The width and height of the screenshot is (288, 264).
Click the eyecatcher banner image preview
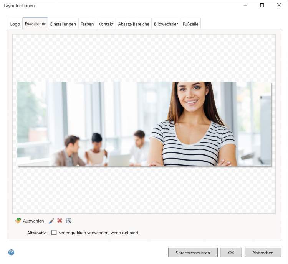pos(144,124)
